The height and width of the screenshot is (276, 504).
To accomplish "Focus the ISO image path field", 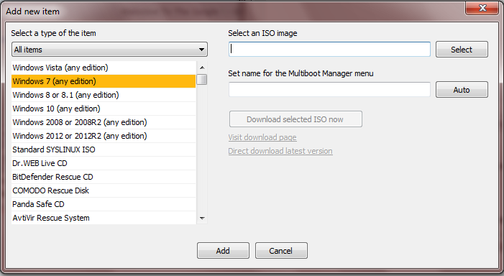I will coord(329,49).
